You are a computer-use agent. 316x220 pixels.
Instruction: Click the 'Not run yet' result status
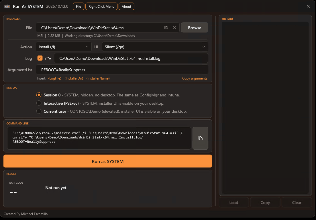56,188
